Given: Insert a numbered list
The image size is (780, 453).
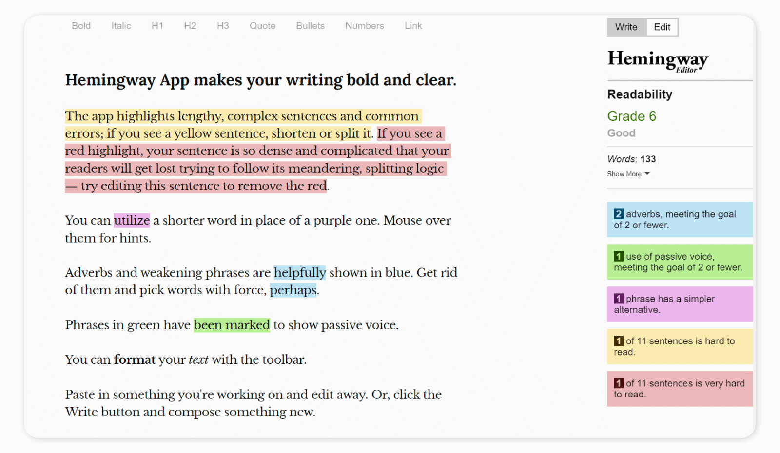Looking at the screenshot, I should (x=364, y=26).
